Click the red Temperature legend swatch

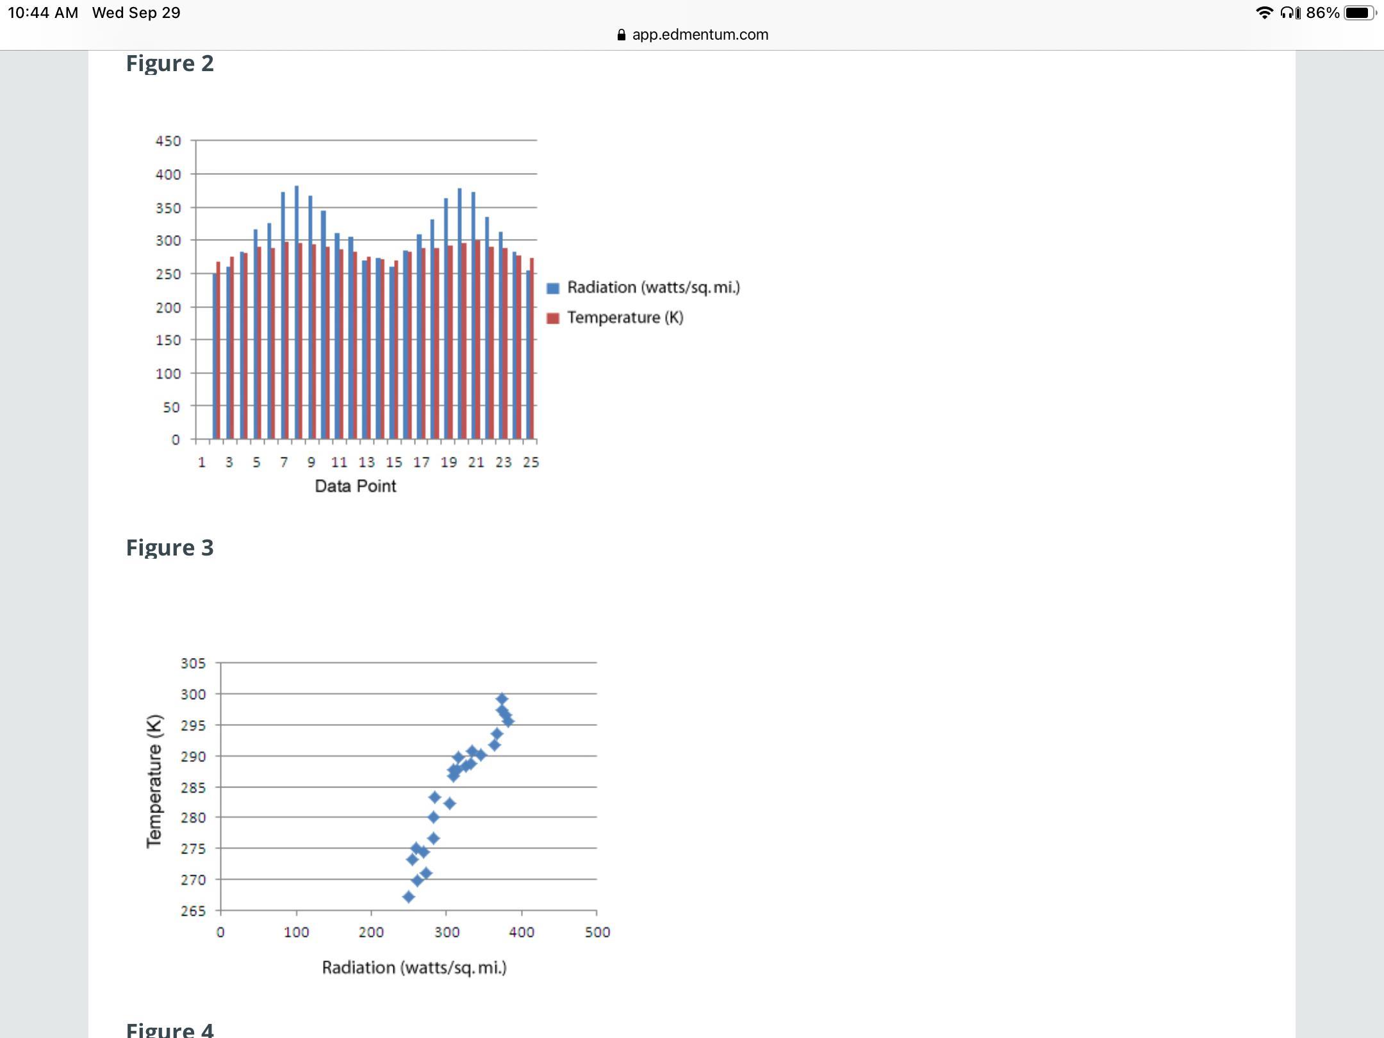pyautogui.click(x=553, y=318)
